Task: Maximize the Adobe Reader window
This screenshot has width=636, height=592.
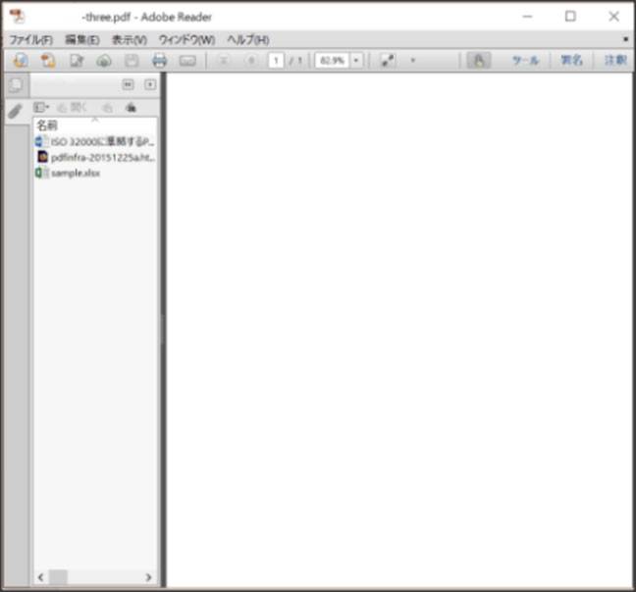Action: (x=570, y=17)
